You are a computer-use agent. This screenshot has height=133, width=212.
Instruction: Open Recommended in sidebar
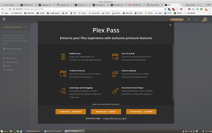(12, 62)
